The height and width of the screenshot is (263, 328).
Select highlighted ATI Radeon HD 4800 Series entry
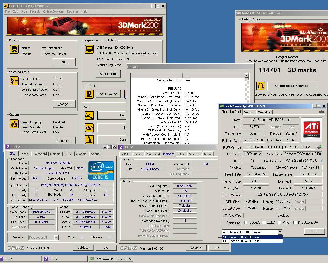click(252, 237)
